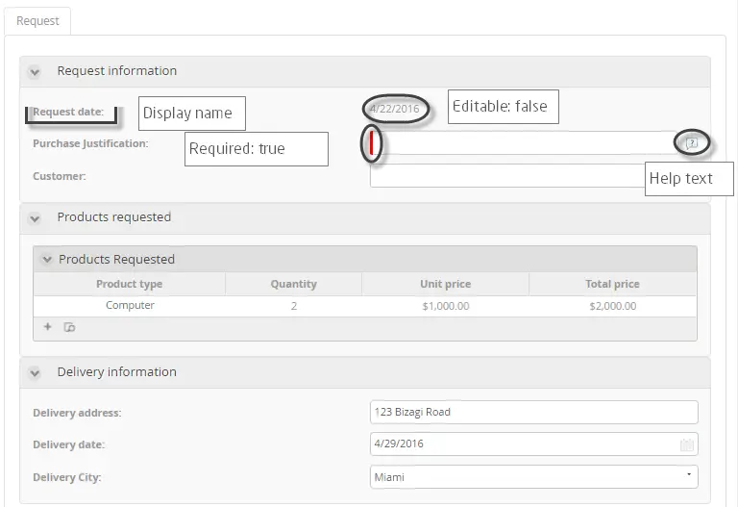Screen dimensions: 738x507
Task: Open the calendar icon in Delivery date
Action: coord(687,444)
